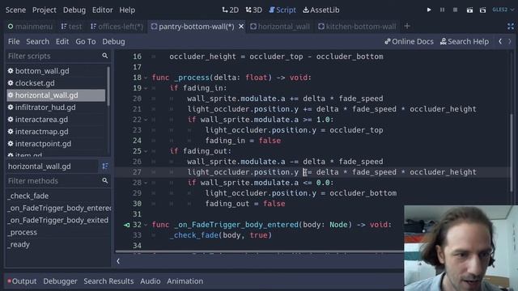
Task: Open the script editor Debug menu
Action: pos(113,41)
